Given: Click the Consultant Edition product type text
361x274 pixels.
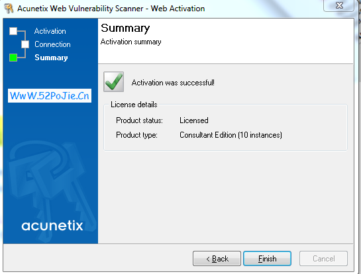Looking at the screenshot, I should pyautogui.click(x=231, y=135).
